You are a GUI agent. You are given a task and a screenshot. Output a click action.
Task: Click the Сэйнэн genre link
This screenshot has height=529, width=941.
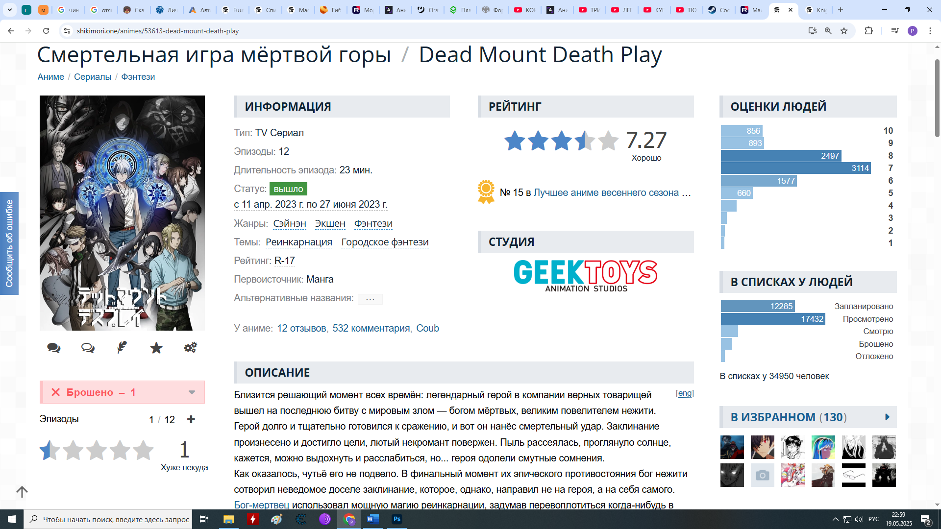[x=289, y=223]
